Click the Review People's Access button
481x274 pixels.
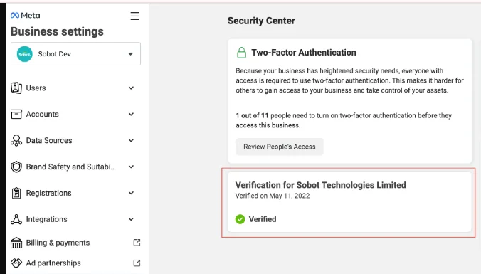[x=280, y=147]
